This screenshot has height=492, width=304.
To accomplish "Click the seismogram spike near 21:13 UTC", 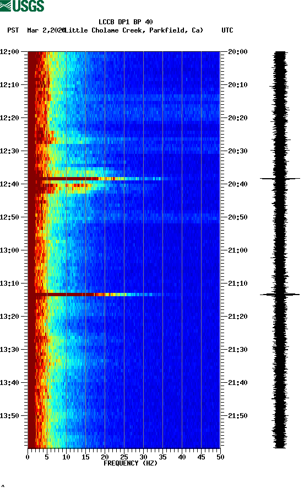I will click(x=280, y=295).
